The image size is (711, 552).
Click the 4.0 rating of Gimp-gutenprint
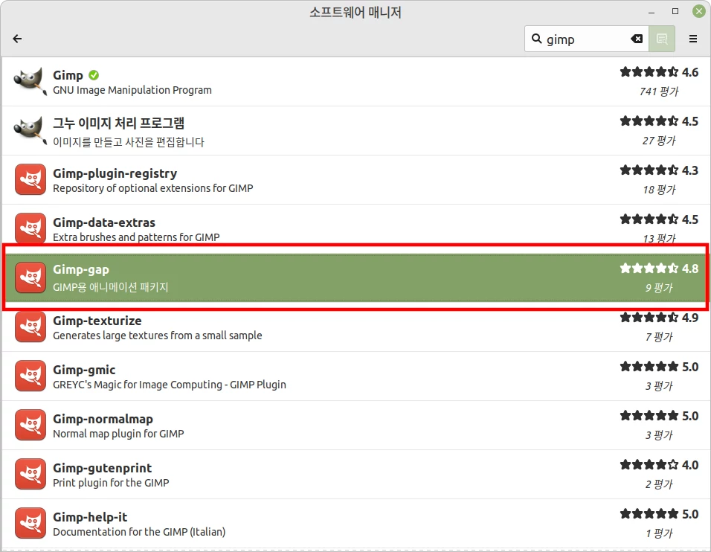pyautogui.click(x=659, y=465)
